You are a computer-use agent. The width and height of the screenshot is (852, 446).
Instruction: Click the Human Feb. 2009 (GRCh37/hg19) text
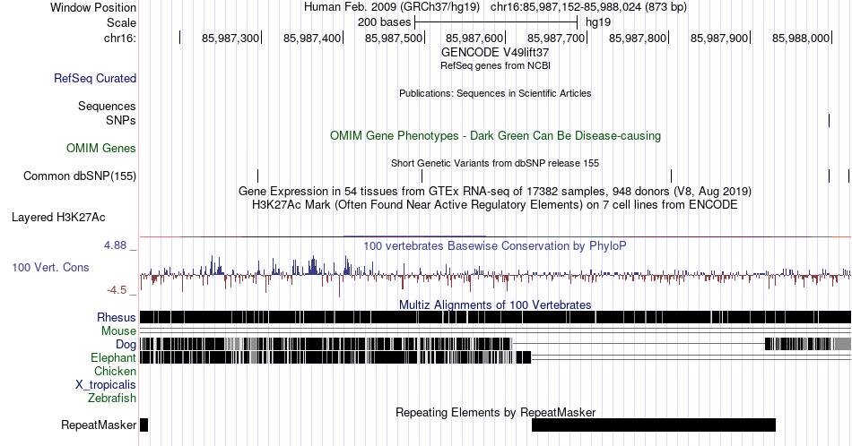(392, 7)
